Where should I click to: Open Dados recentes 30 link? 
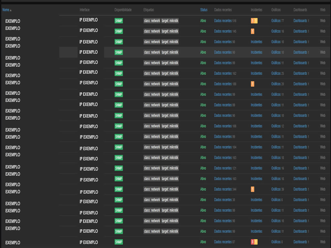[223, 200]
